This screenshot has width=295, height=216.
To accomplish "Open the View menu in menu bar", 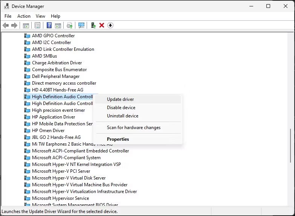I will [x=40, y=16].
